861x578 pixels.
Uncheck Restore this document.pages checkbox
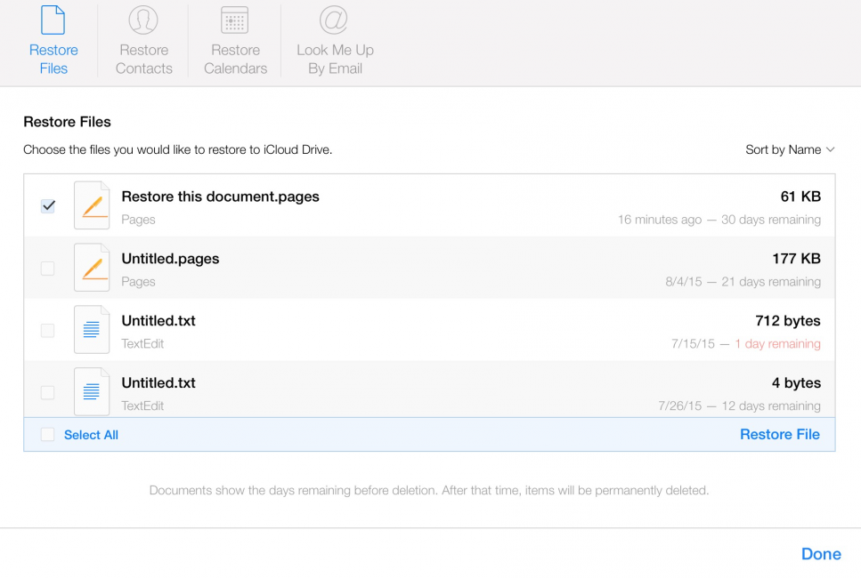tap(48, 206)
